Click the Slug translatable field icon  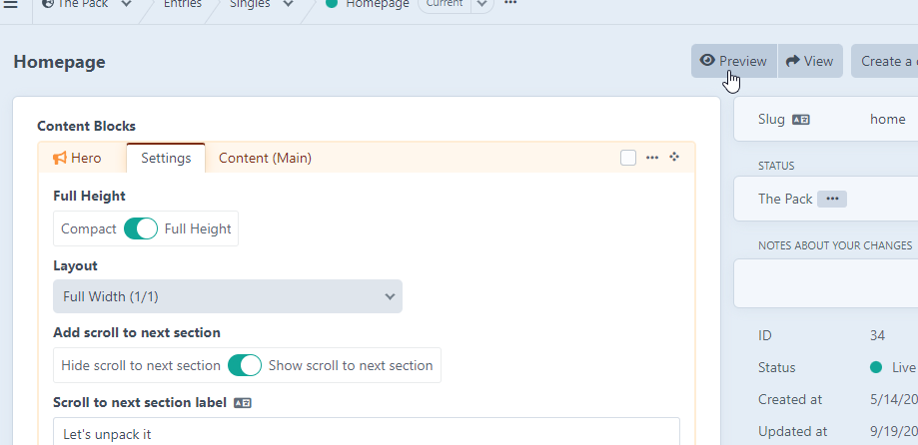click(800, 120)
